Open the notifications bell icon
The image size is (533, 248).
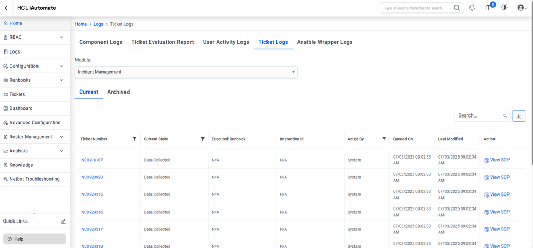pyautogui.click(x=472, y=8)
